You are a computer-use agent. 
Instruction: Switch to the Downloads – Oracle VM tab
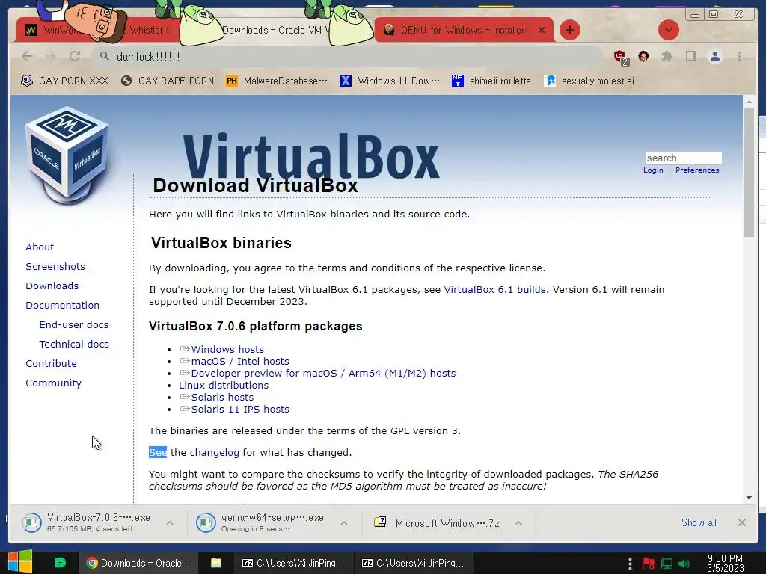(276, 30)
